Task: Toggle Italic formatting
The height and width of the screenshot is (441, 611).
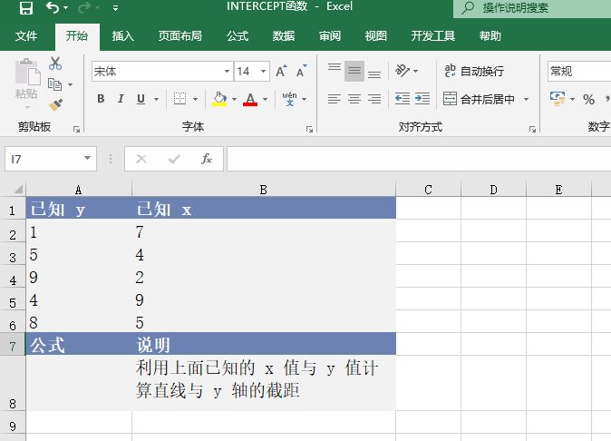Action: pyautogui.click(x=121, y=99)
